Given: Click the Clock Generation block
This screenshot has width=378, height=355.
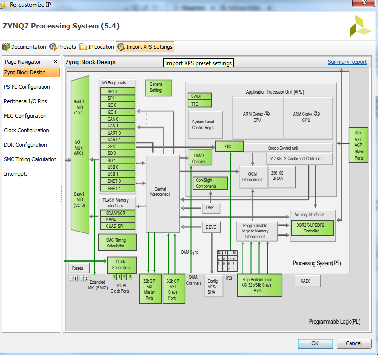Looking at the screenshot, I should [122, 265].
